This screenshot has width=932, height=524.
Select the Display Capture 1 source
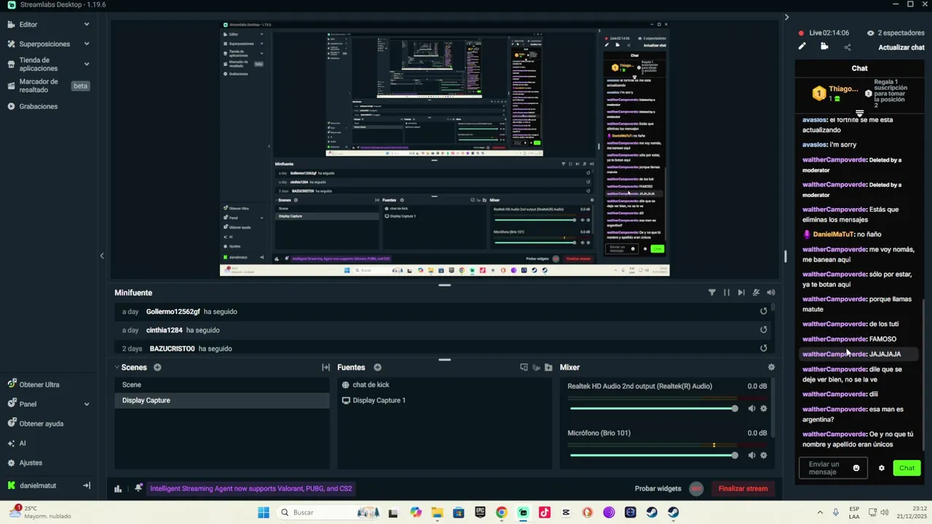tap(444, 400)
